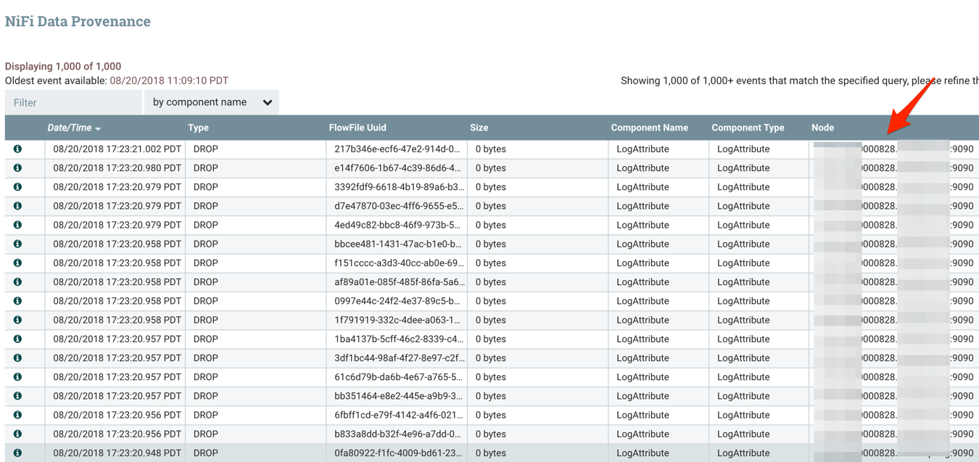The height and width of the screenshot is (462, 979).
Task: Click the Component Name column header
Action: point(650,128)
